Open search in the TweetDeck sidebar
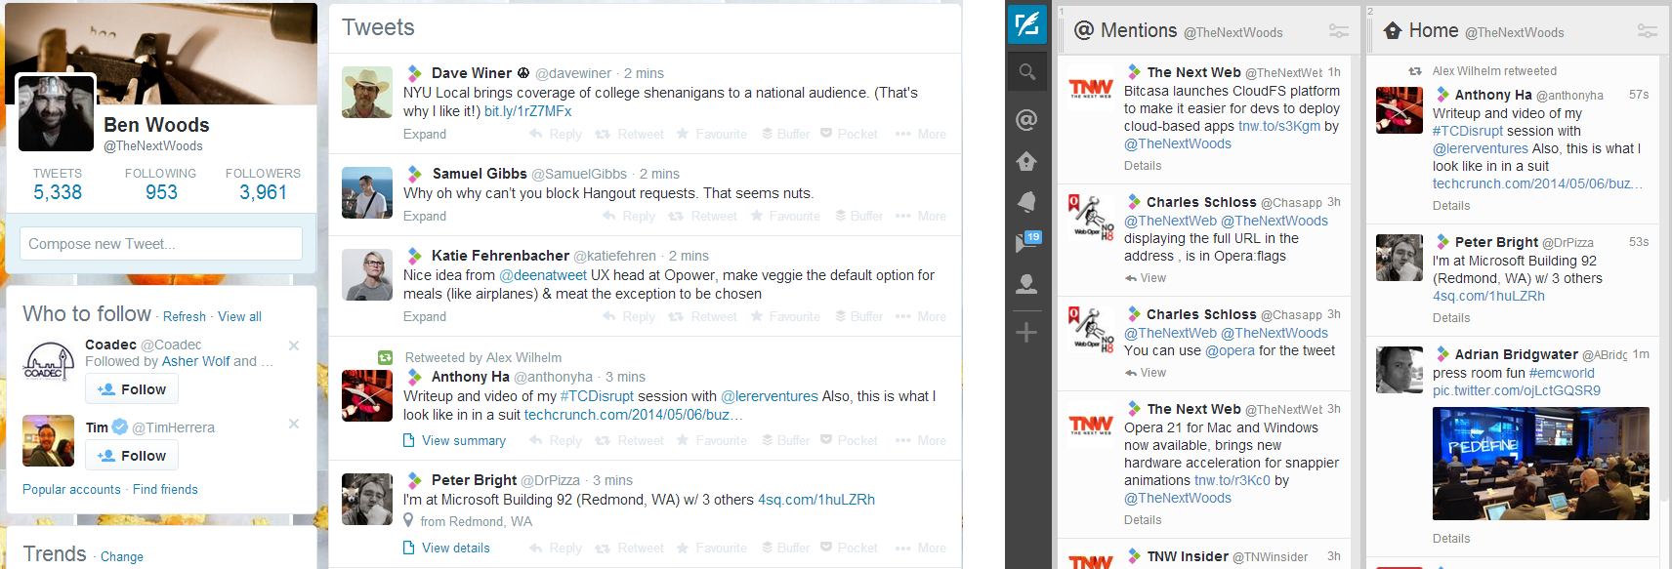Image resolution: width=1672 pixels, height=569 pixels. pos(1026,72)
